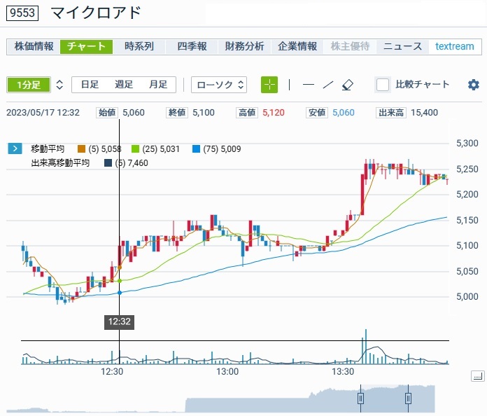Open the textream link
Viewport: 487px width, 416px height.
tap(454, 46)
